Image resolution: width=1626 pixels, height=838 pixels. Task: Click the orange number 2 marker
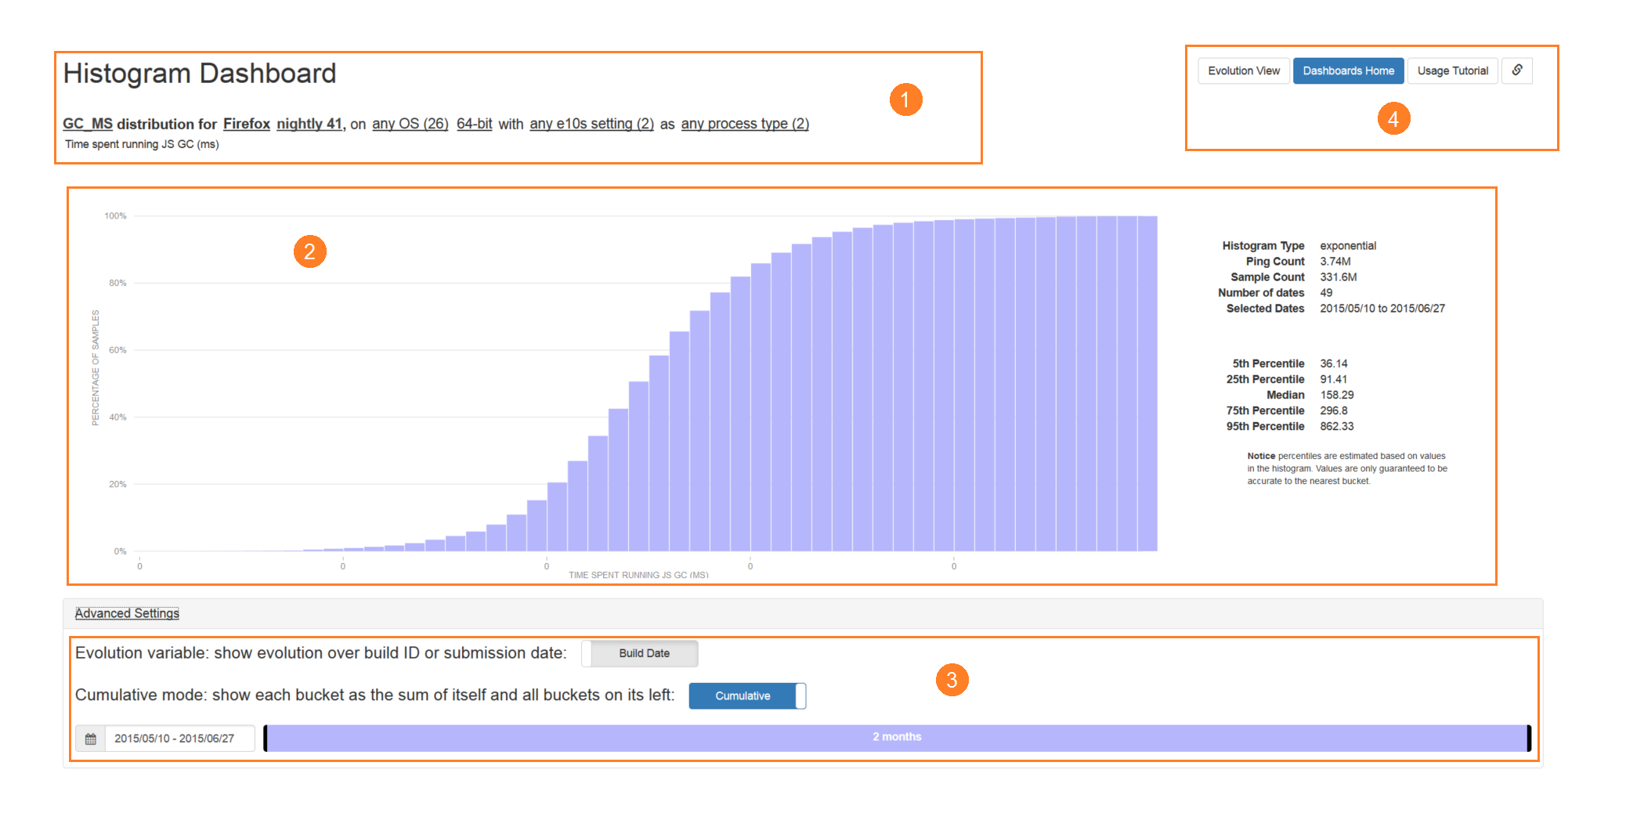coord(309,251)
